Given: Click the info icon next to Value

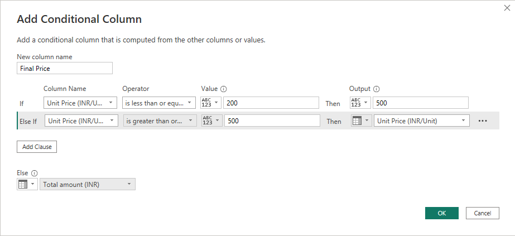Looking at the screenshot, I should (x=224, y=89).
